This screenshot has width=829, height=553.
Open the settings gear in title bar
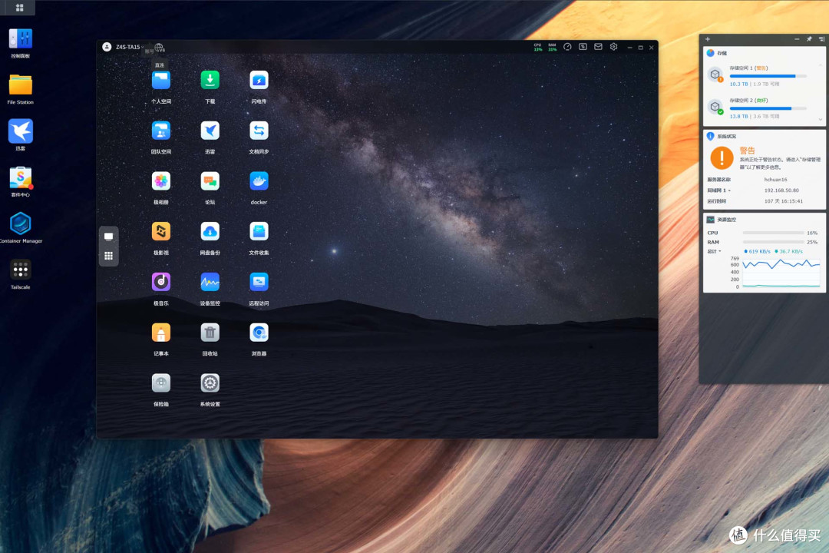coord(613,47)
